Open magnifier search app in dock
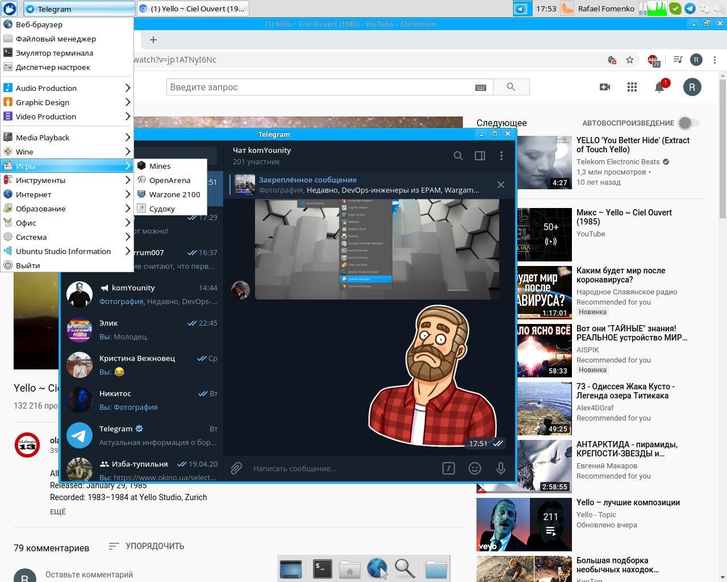The height and width of the screenshot is (582, 727). [405, 568]
